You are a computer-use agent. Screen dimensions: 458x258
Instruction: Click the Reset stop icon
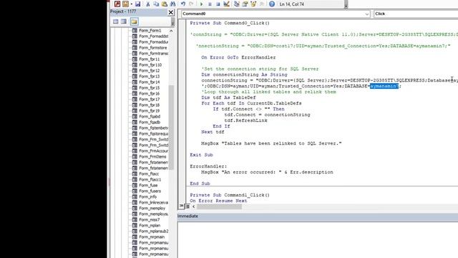click(x=218, y=4)
